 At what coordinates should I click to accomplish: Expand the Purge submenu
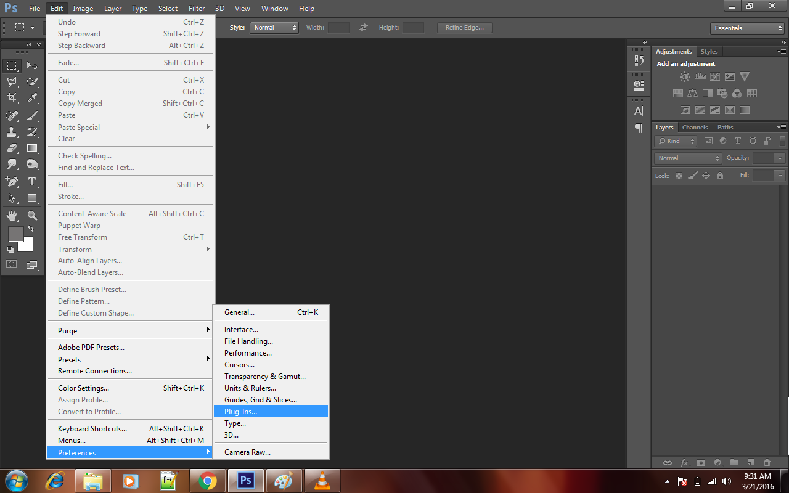[x=131, y=331]
